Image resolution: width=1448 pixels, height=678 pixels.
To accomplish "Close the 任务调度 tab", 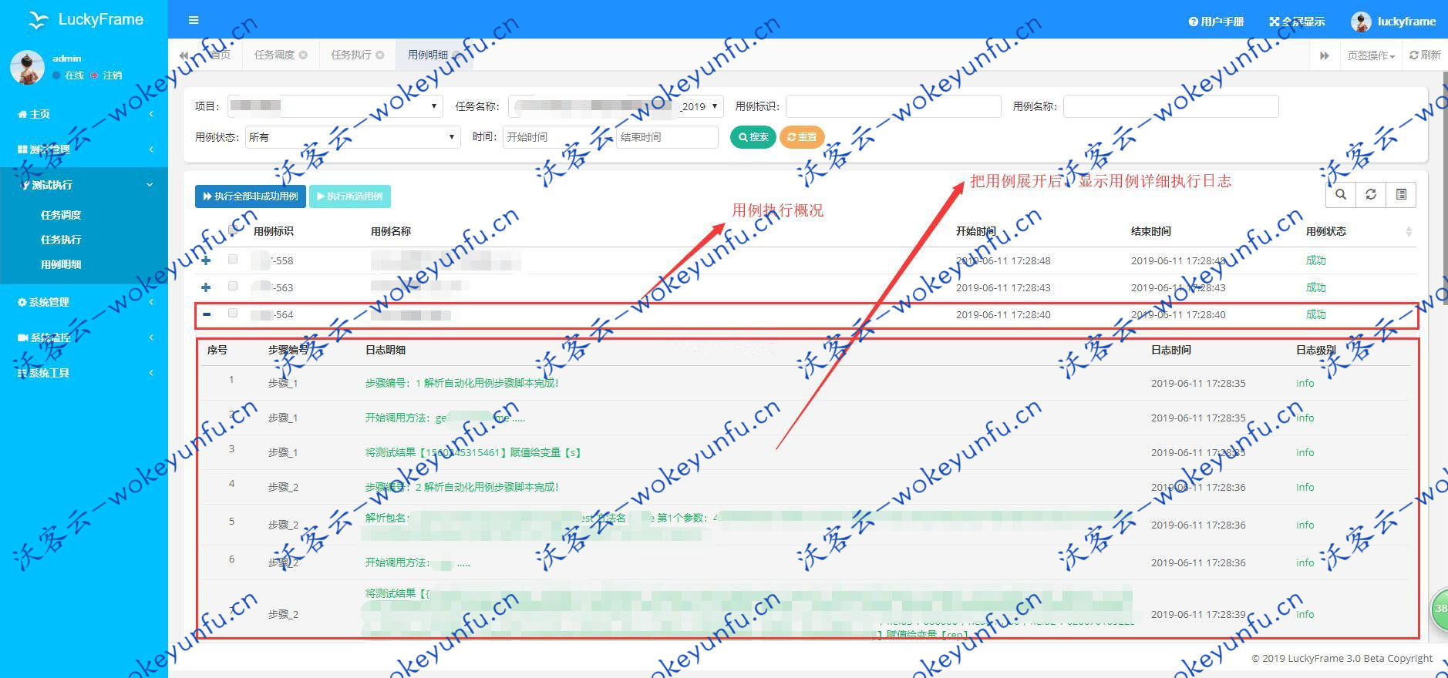I will click(304, 55).
